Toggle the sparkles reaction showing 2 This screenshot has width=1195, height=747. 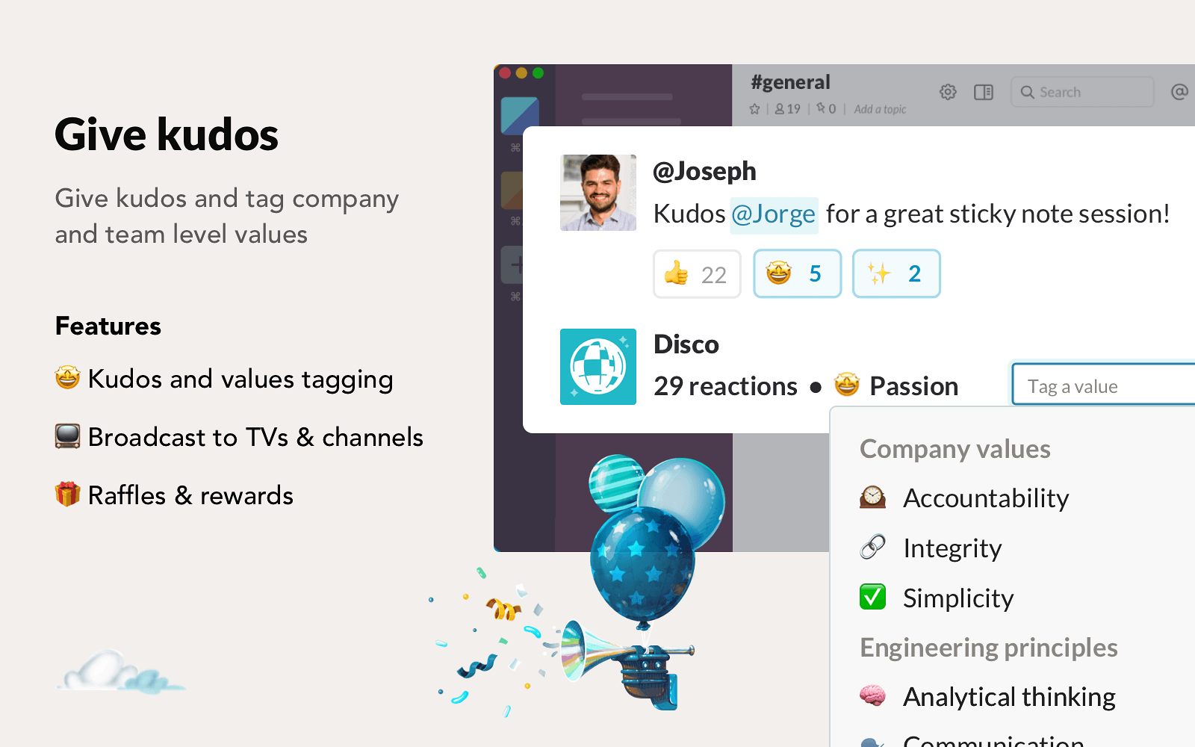[x=896, y=274]
